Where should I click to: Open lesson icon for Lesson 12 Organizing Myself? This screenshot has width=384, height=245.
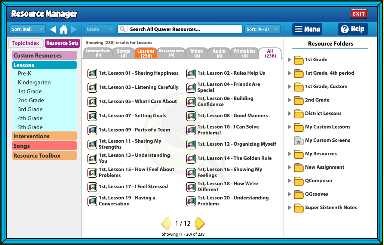191,144
